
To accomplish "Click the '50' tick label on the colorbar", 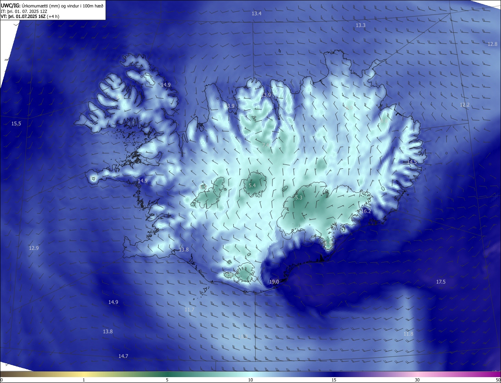I will pyautogui.click(x=498, y=380).
